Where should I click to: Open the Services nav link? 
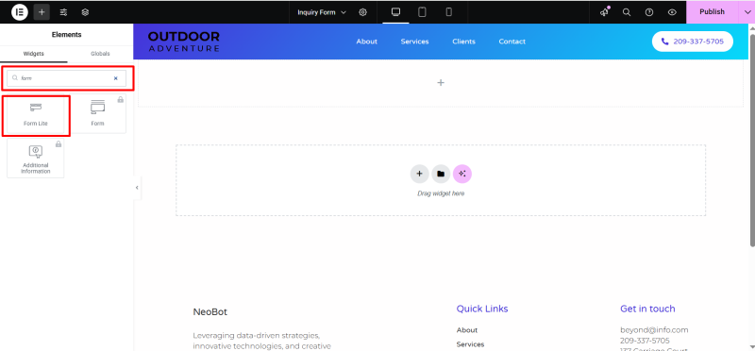coord(414,42)
